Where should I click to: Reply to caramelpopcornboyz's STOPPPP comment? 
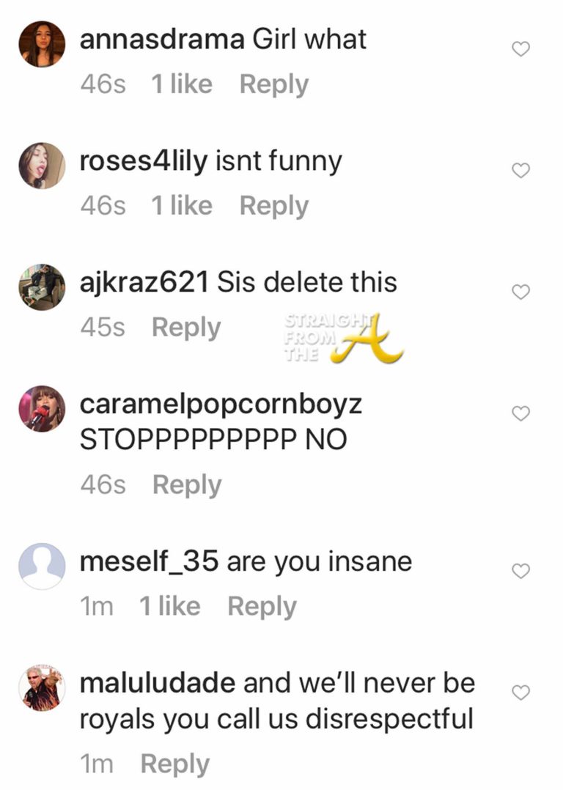[186, 485]
